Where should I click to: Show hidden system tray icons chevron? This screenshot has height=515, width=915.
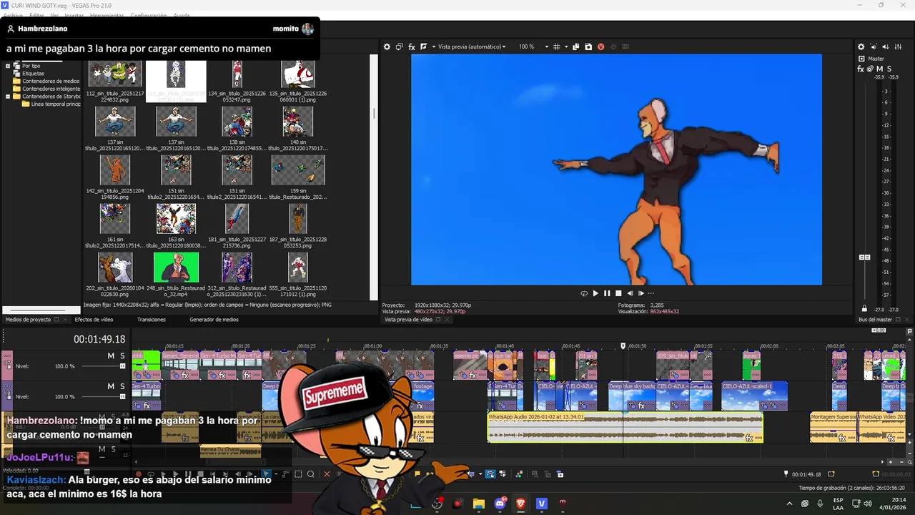click(789, 504)
